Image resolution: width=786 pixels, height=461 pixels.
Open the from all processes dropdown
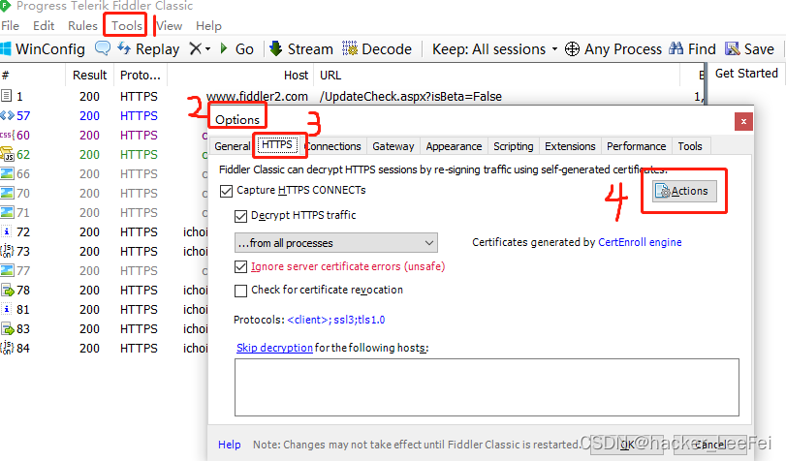point(336,243)
